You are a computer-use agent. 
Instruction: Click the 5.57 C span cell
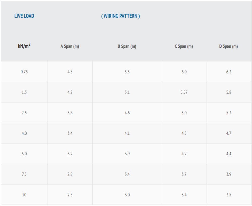pos(184,92)
